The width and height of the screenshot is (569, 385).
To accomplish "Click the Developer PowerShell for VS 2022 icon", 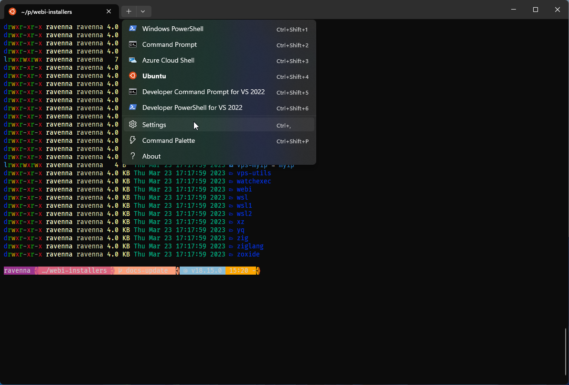I will [x=133, y=107].
